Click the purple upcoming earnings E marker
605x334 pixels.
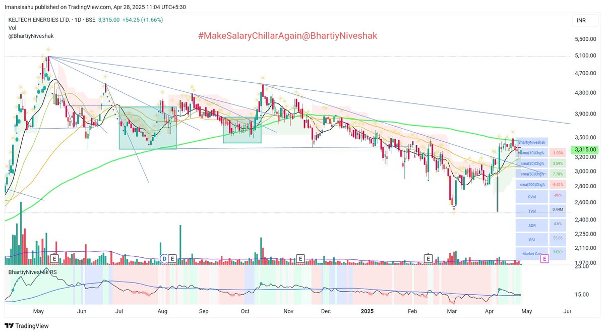tap(544, 259)
